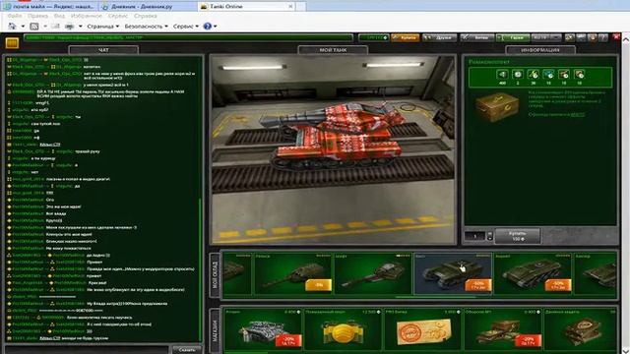Open the game help question-mark icon
This screenshot has width=630, height=354.
click(602, 37)
